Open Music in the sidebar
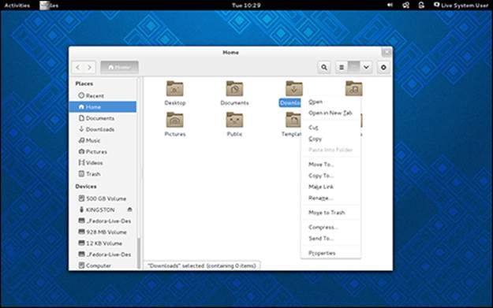The height and width of the screenshot is (308, 493). coord(103,140)
